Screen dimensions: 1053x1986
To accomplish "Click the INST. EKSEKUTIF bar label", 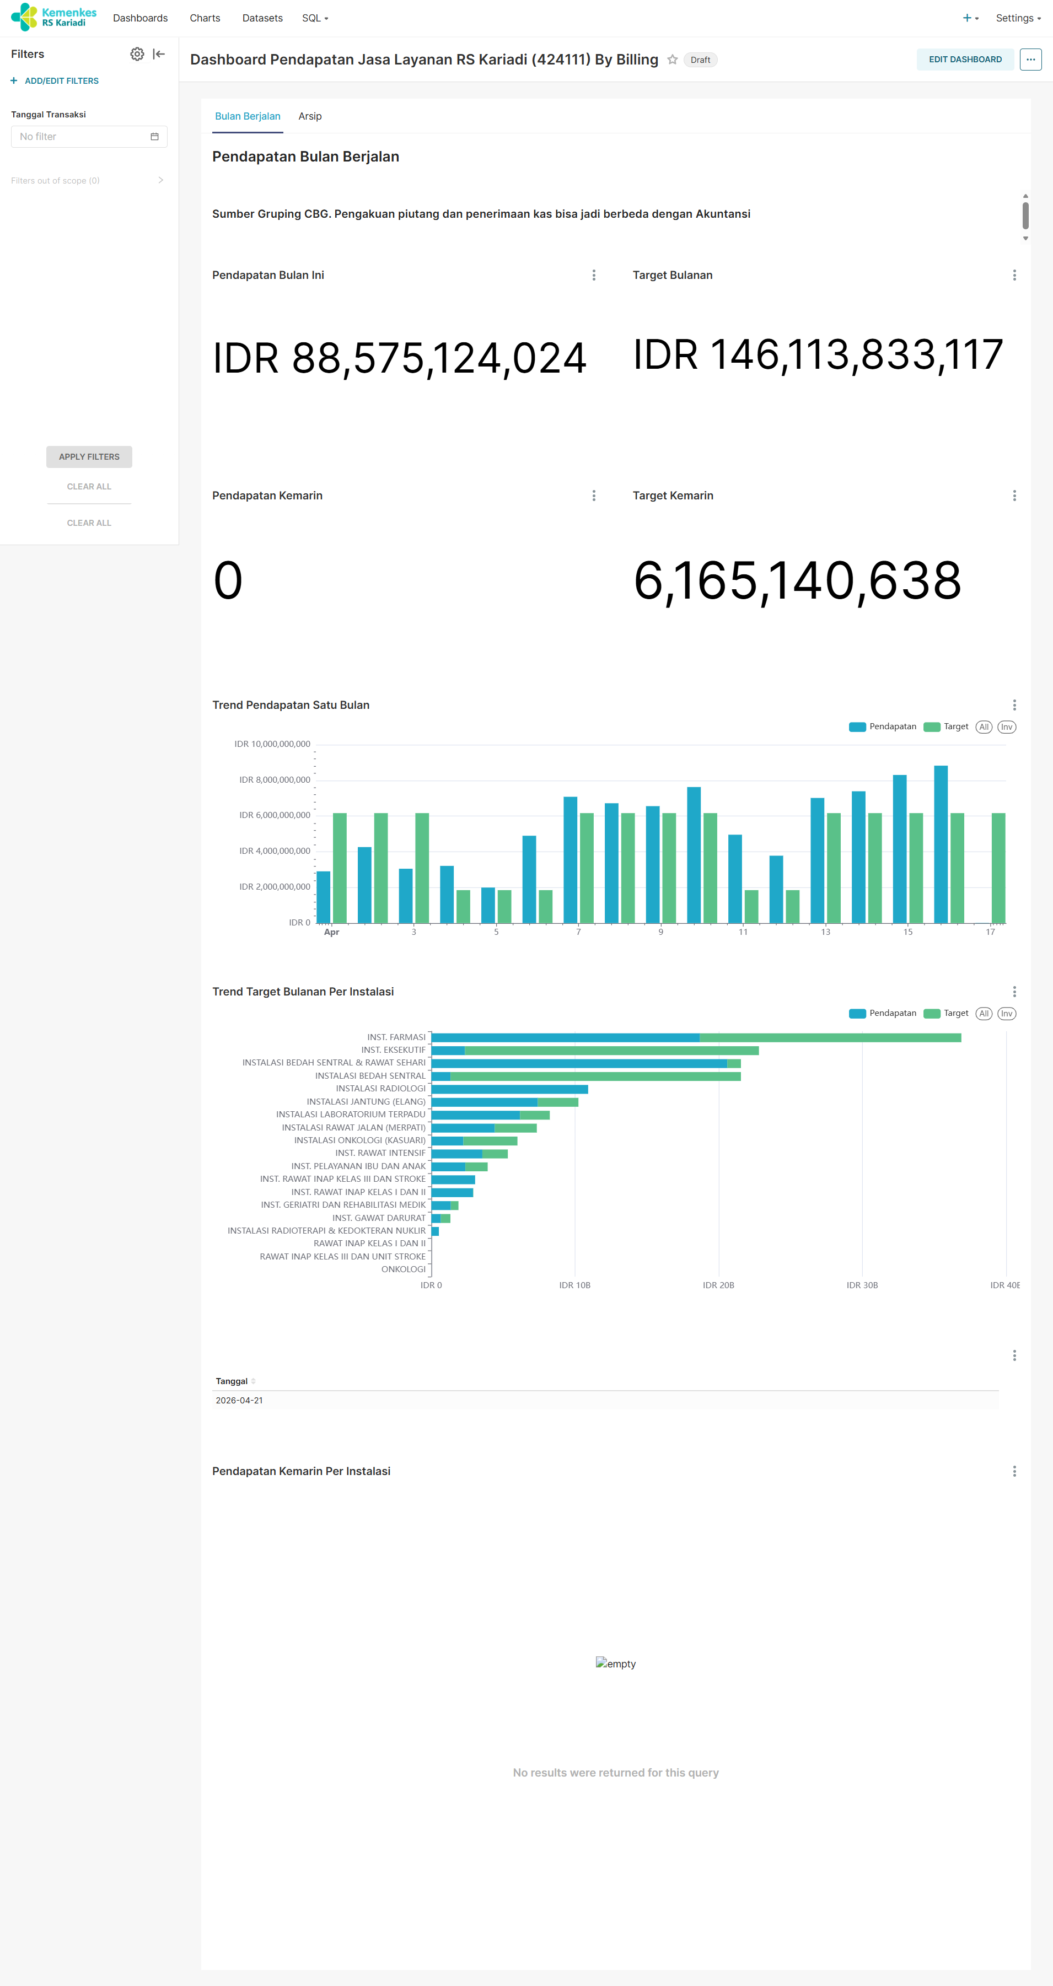I will [393, 1051].
